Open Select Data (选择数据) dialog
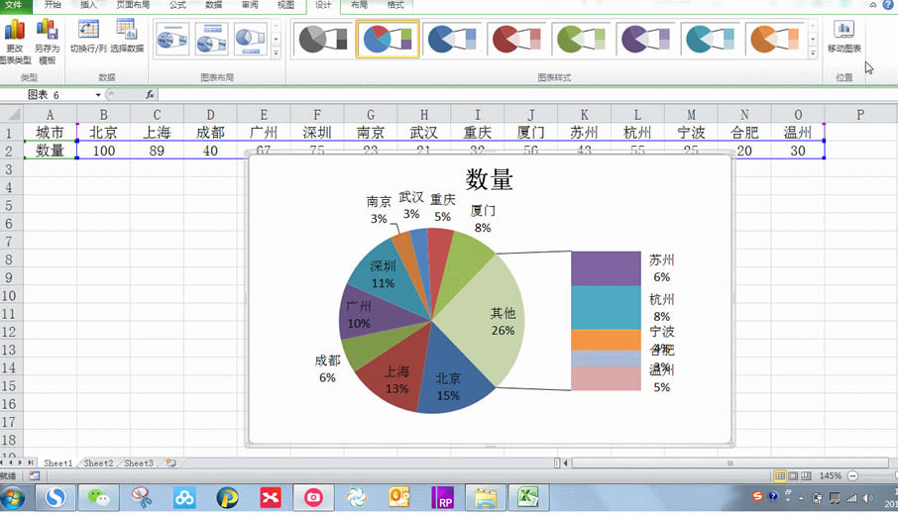The height and width of the screenshot is (514, 898). click(127, 36)
